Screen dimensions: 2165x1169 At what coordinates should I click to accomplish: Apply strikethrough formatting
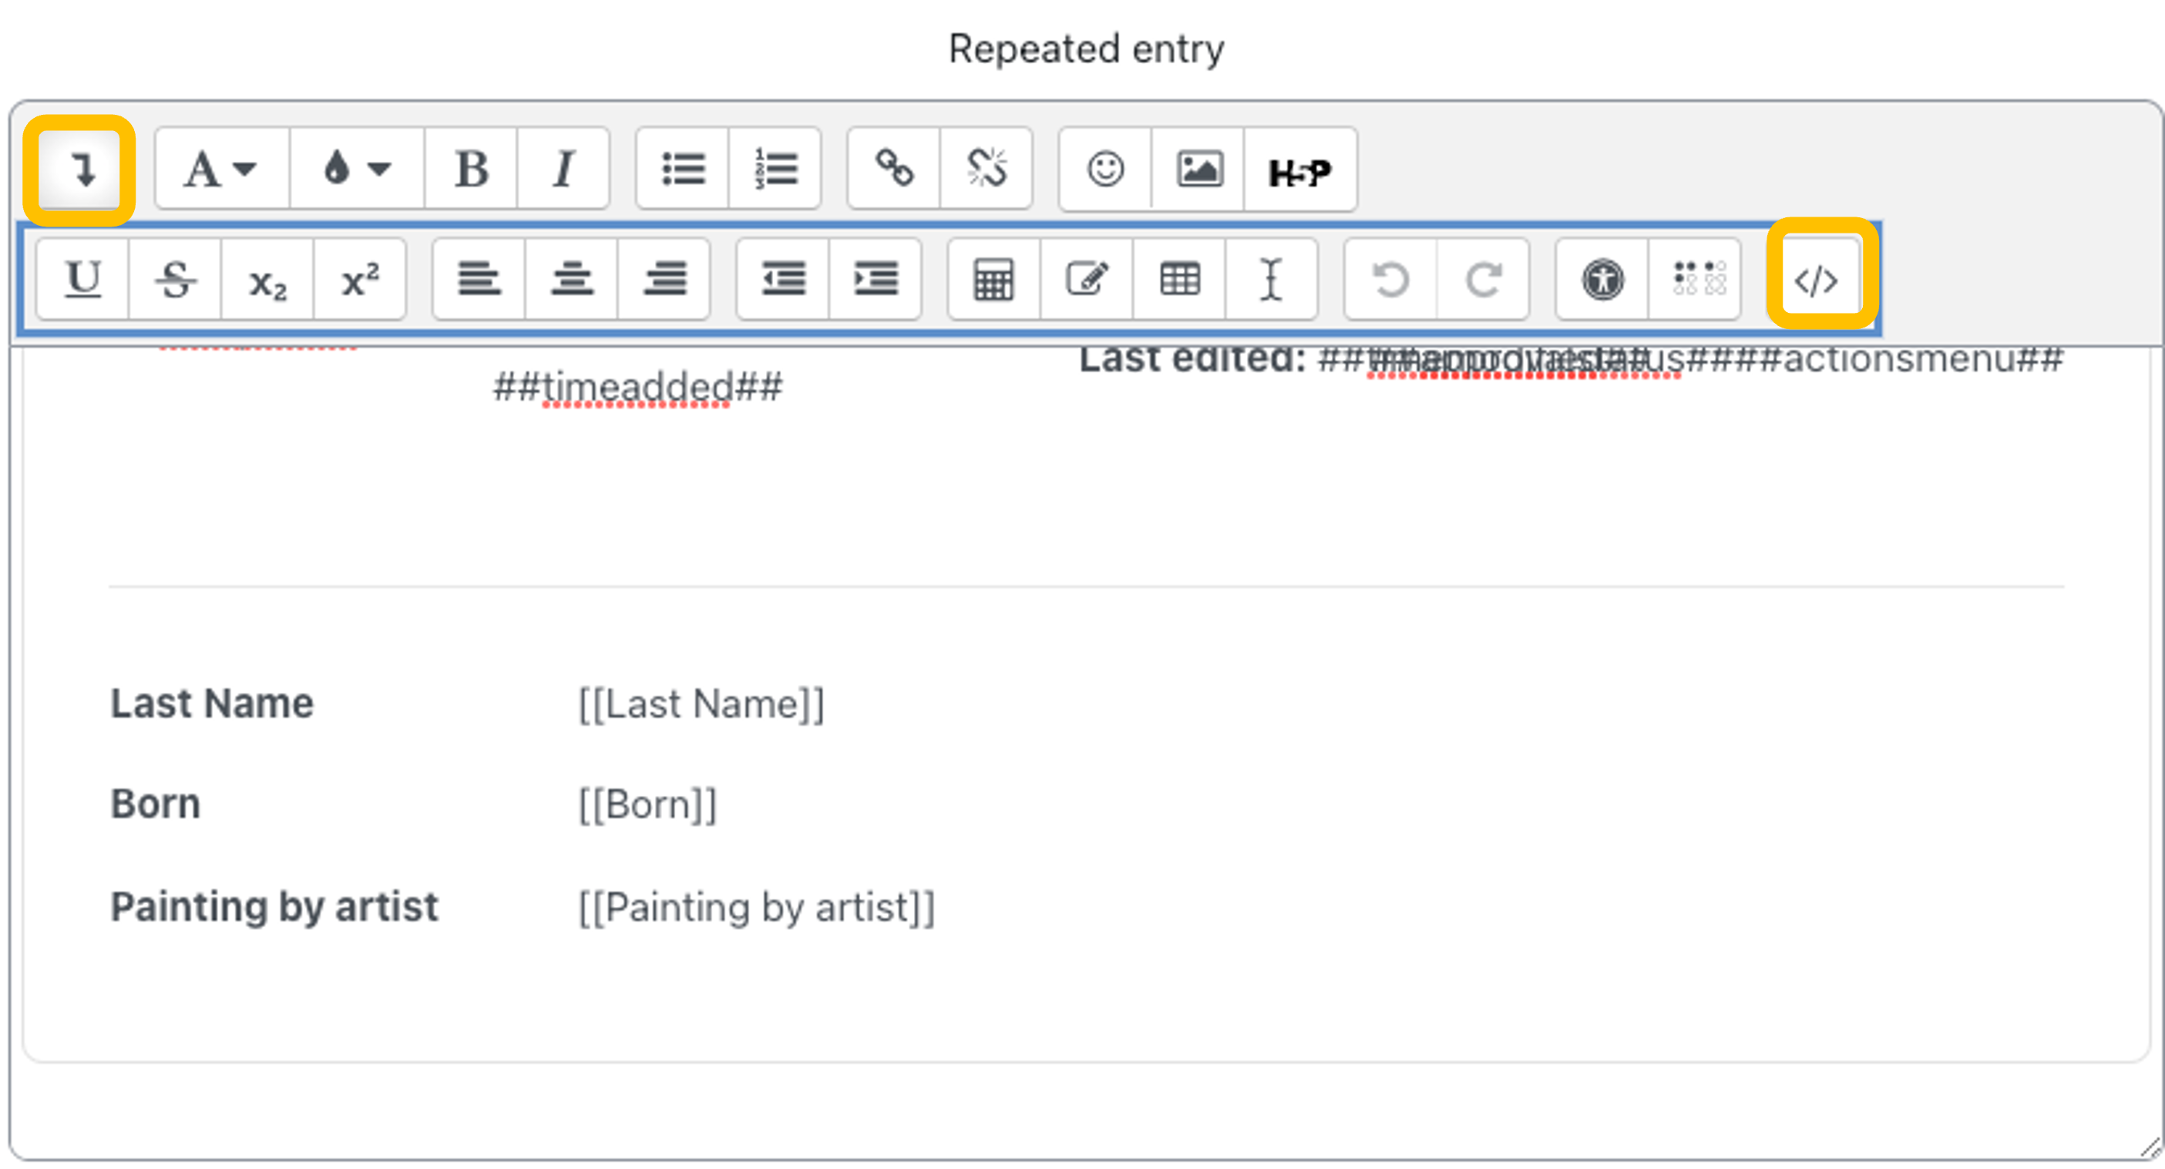click(x=175, y=280)
